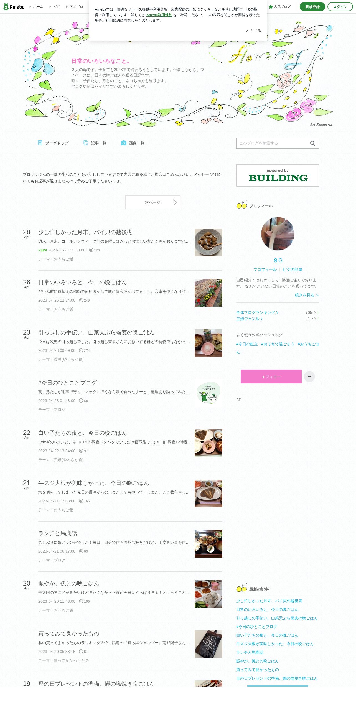Screen dimensions: 356x712
Task: Click the cat profile picture
Action: [x=278, y=234]
